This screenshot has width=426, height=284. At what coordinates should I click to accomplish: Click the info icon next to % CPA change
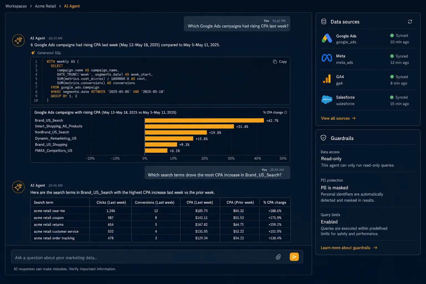click(286, 112)
